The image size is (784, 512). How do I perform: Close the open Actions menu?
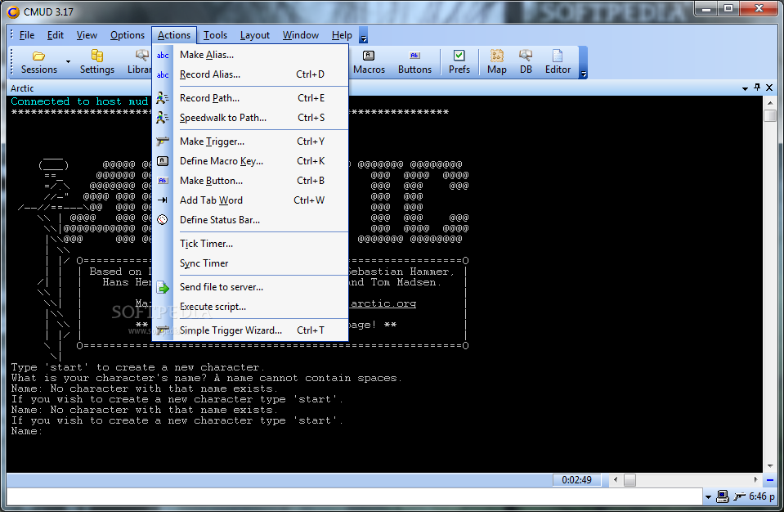(174, 35)
